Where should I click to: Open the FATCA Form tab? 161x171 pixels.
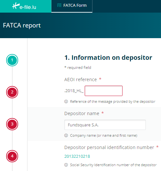[x=72, y=6]
